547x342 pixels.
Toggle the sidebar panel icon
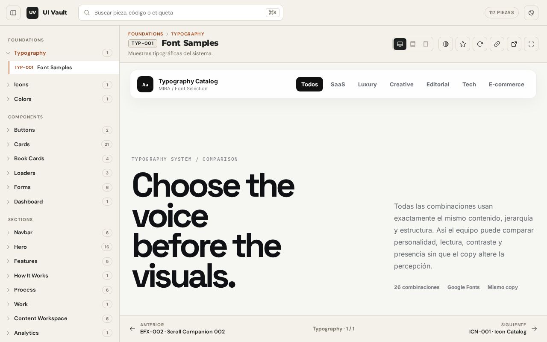[13, 13]
